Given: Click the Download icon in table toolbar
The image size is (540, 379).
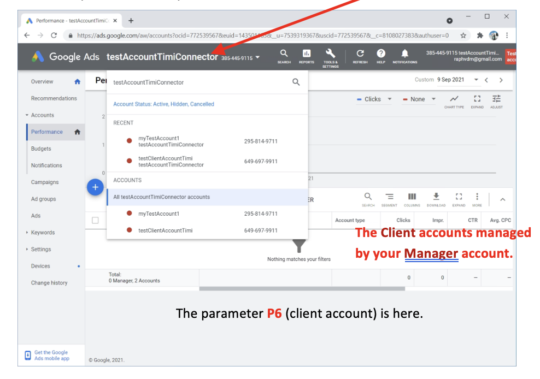Looking at the screenshot, I should (436, 197).
